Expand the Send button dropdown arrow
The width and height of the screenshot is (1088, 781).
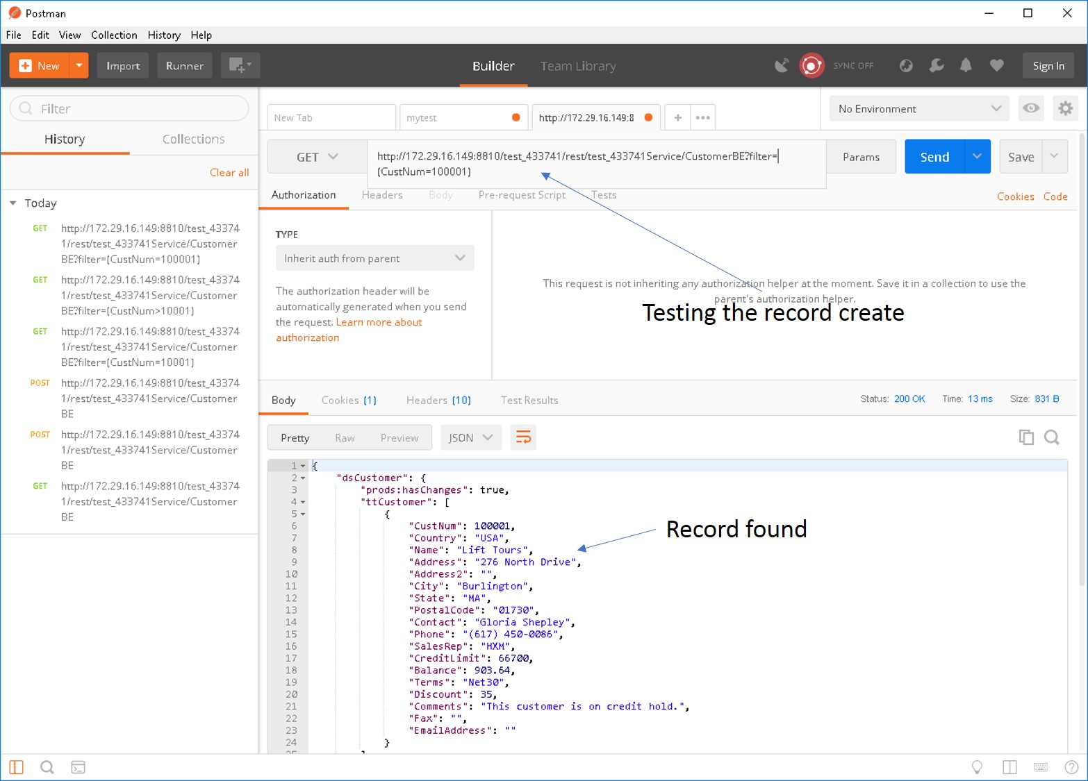pos(977,156)
